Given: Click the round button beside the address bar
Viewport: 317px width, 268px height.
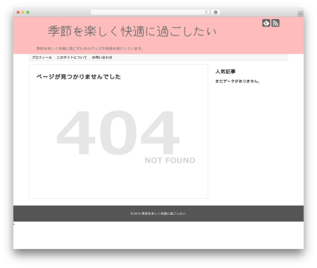Looking at the screenshot, I should pos(216,12).
